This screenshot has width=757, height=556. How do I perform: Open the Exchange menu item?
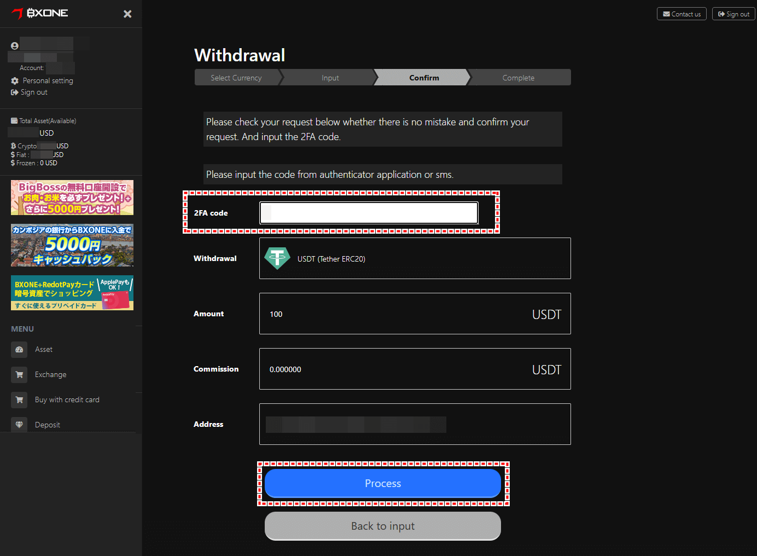(x=51, y=374)
